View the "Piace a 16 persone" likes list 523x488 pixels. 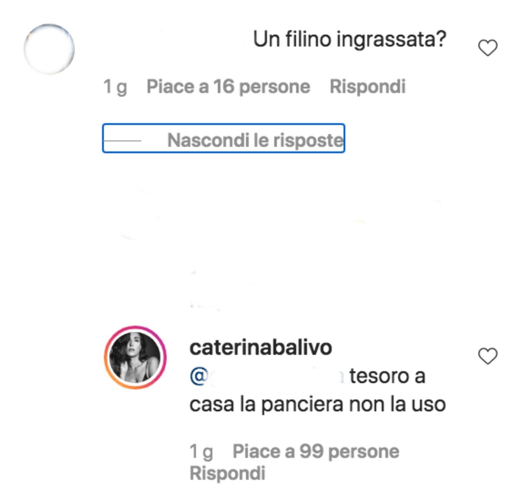(228, 86)
